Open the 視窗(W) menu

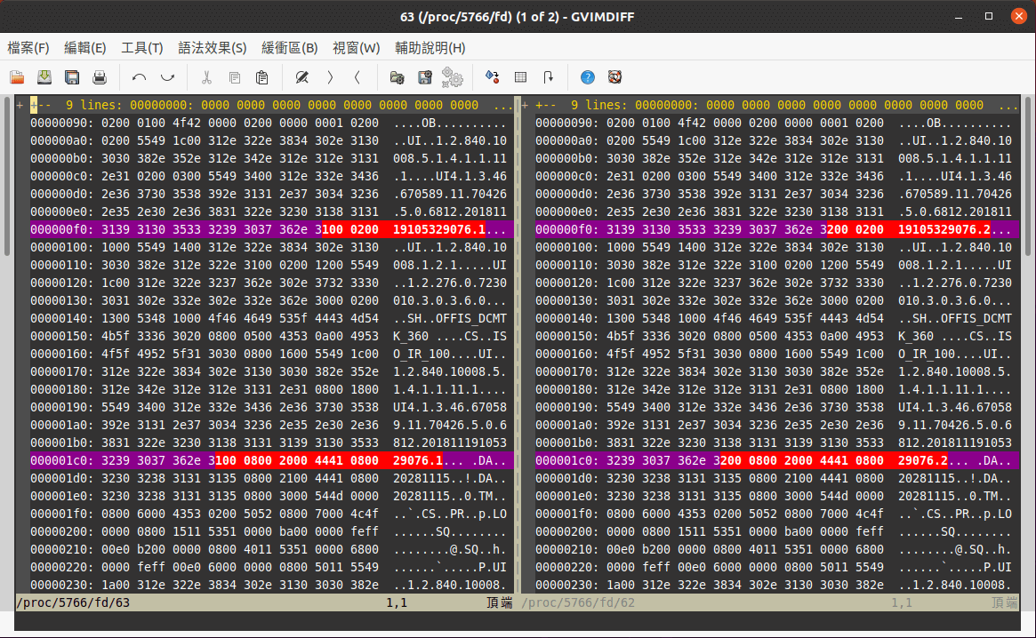coord(356,48)
